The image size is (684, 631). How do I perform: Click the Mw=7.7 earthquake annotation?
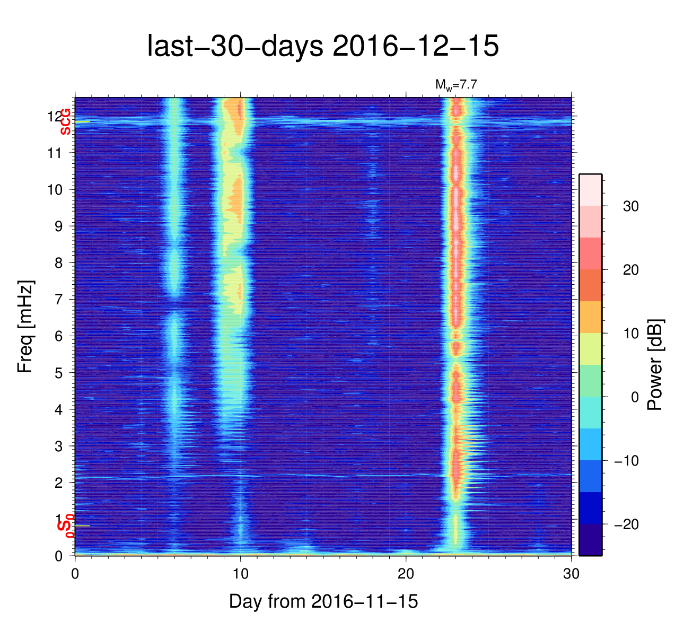[x=452, y=84]
